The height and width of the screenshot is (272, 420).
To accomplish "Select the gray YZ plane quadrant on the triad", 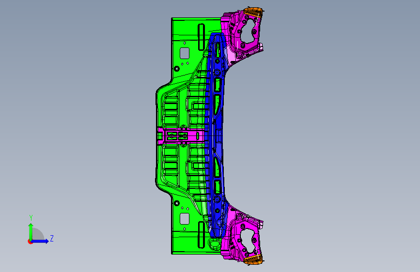I will click(x=38, y=235).
